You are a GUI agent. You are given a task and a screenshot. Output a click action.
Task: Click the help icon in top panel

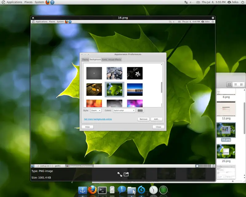tap(52, 2)
